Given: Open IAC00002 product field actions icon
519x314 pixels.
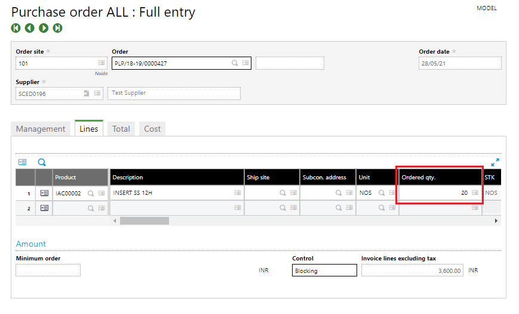Looking at the screenshot, I should click(102, 193).
